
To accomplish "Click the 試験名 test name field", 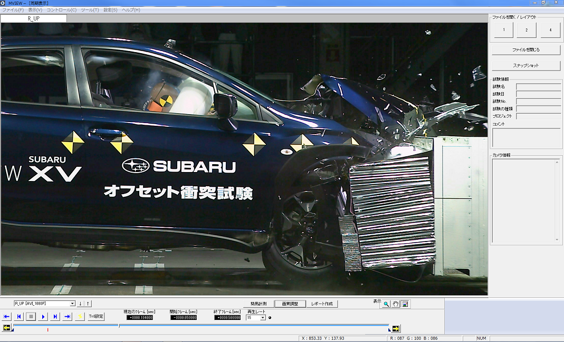I will tap(539, 86).
